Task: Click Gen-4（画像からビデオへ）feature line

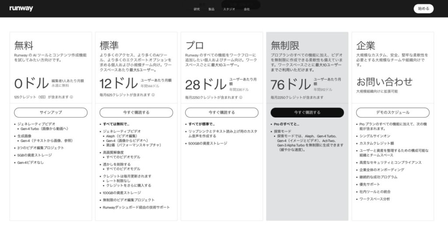Action: pyautogui.click(x=127, y=141)
